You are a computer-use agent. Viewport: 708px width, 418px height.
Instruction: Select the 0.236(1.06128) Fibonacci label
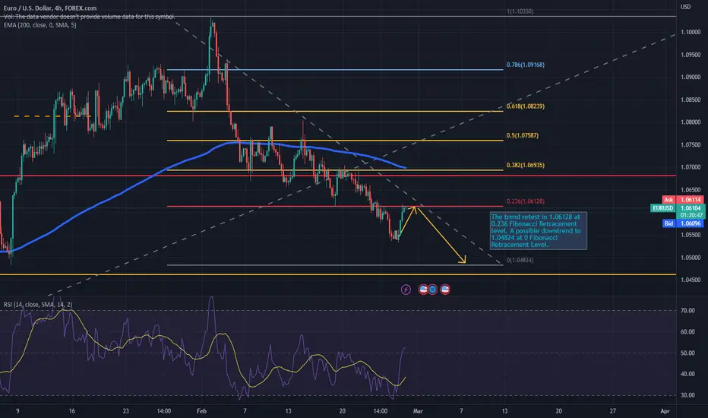(x=525, y=201)
